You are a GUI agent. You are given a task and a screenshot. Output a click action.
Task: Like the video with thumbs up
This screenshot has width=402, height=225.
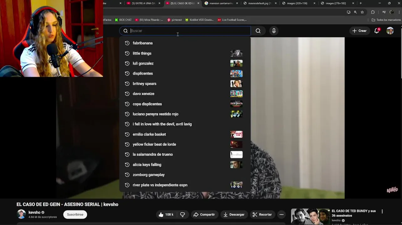[166, 214]
